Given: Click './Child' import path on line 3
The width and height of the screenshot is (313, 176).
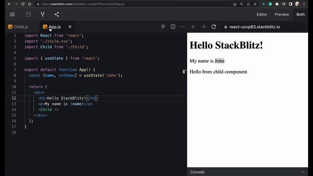Looking at the screenshot, I should point(76,47).
